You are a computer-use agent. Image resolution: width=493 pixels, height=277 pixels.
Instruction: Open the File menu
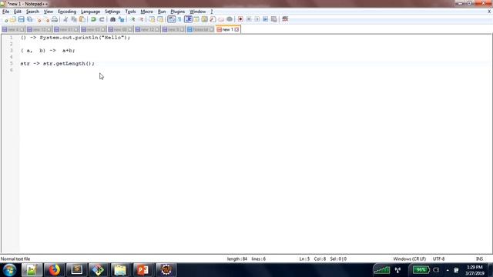tap(5, 12)
